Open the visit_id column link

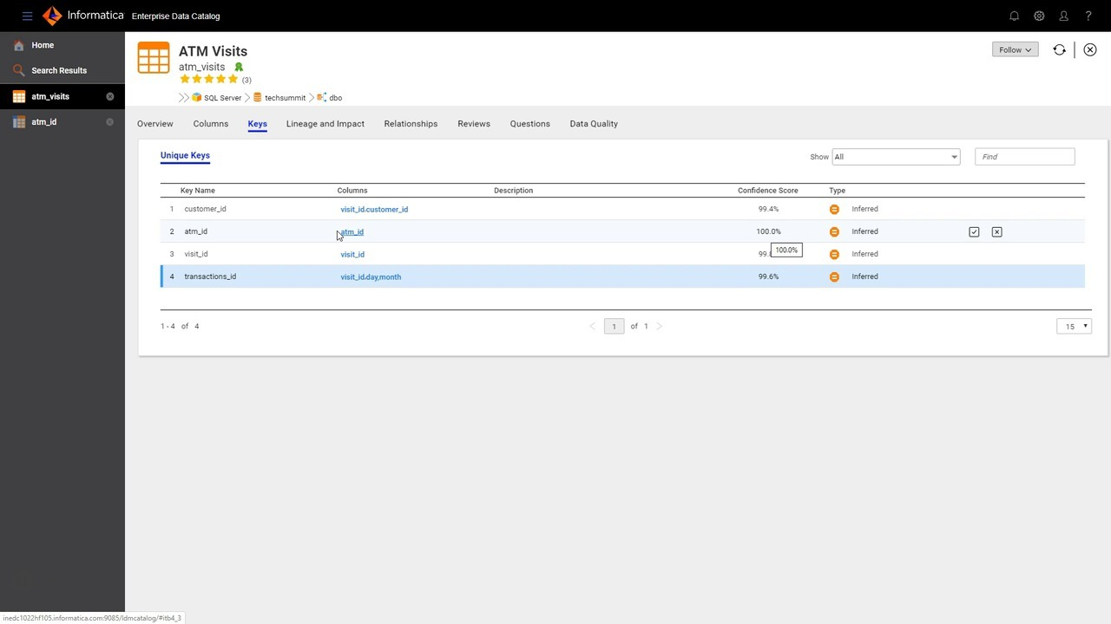[x=352, y=255]
